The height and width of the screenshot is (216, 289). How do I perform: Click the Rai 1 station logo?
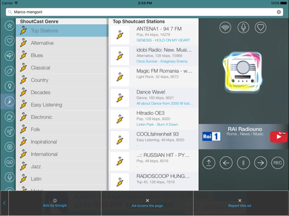tap(212, 137)
